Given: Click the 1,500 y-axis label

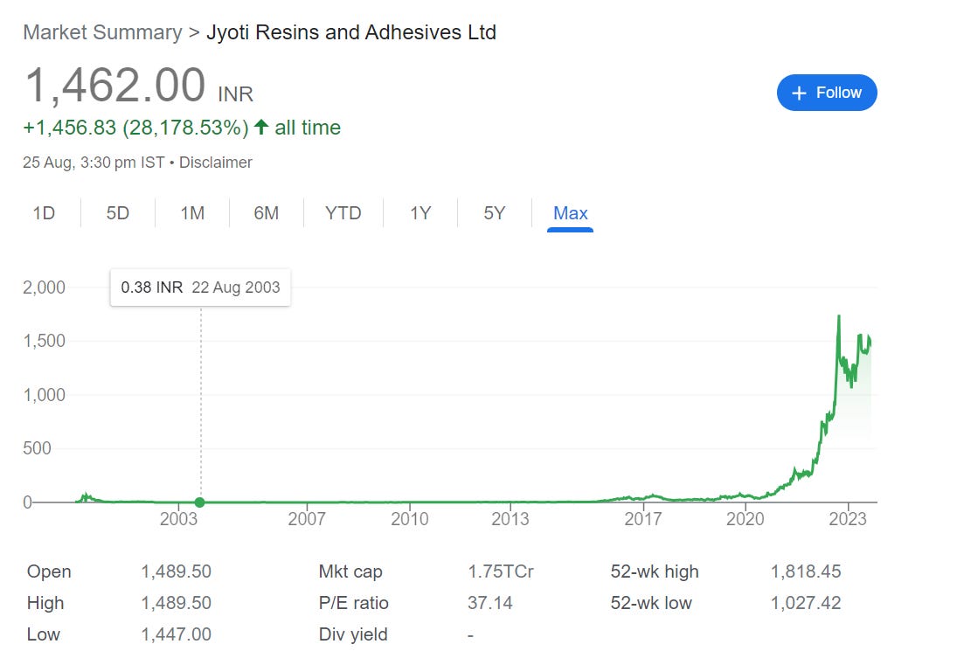Looking at the screenshot, I should pyautogui.click(x=44, y=341).
